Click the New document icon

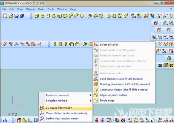click(5, 16)
